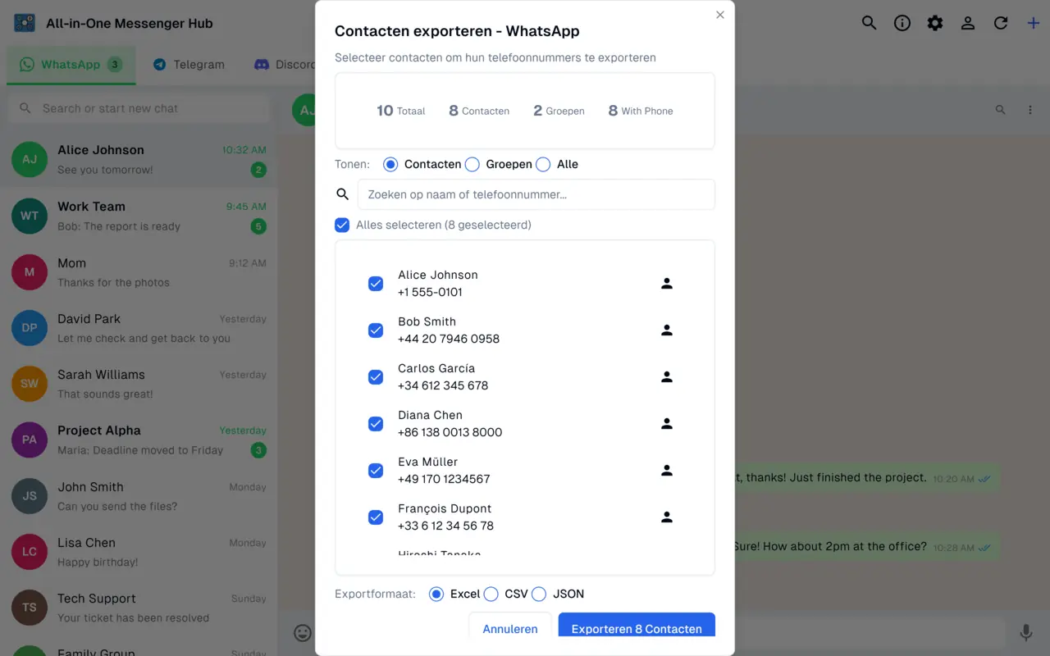Click the TS avatar of Tech Support
Viewport: 1050px width, 656px height.
point(30,608)
